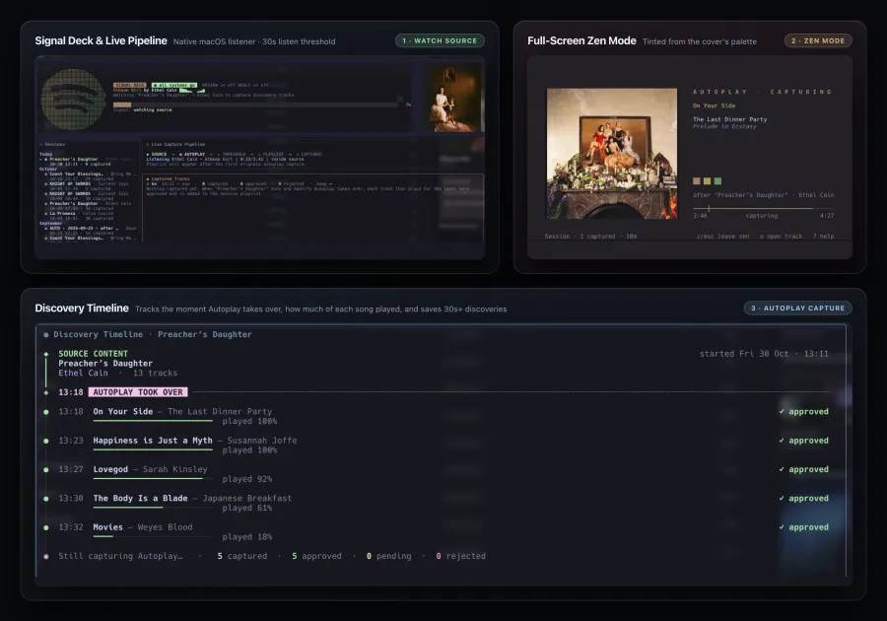This screenshot has height=621, width=887.
Task: Click the SOURCE CONTENT heading in timeline
Action: (x=94, y=354)
